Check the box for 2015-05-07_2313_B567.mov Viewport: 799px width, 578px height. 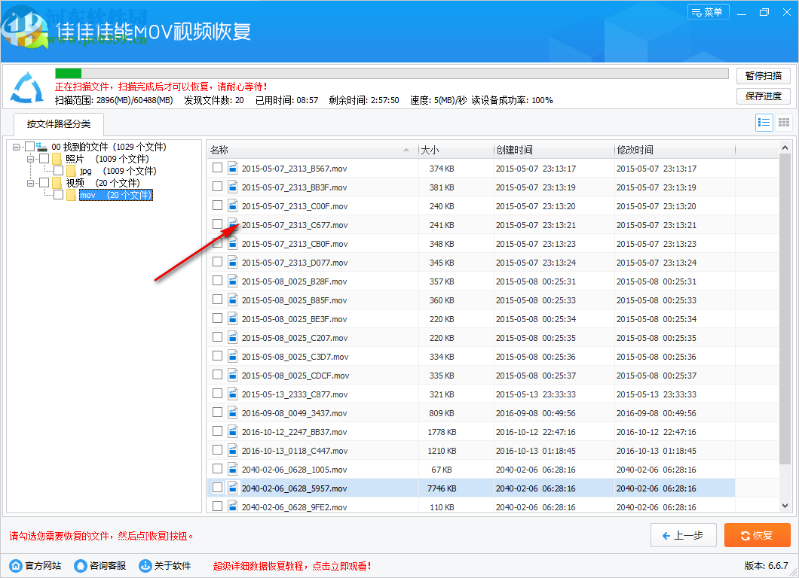[217, 168]
